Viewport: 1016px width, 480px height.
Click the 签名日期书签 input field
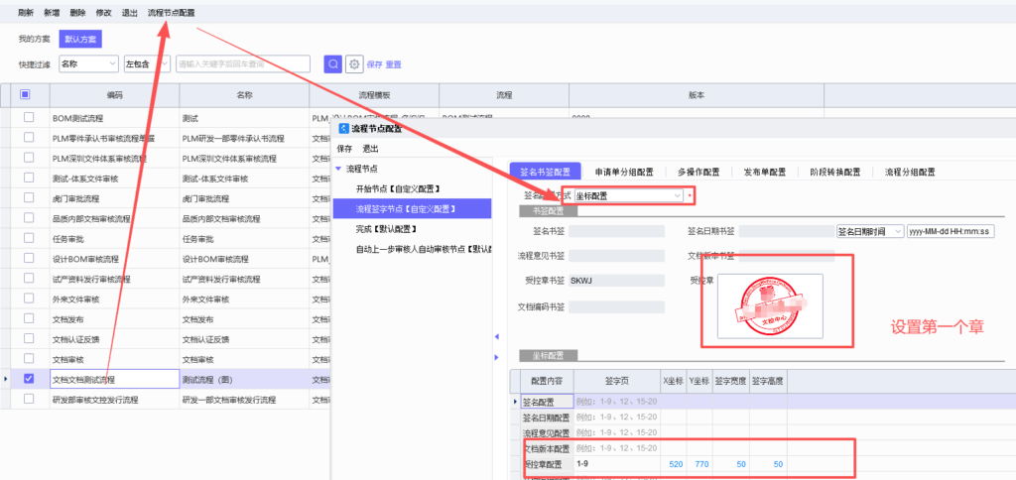786,231
